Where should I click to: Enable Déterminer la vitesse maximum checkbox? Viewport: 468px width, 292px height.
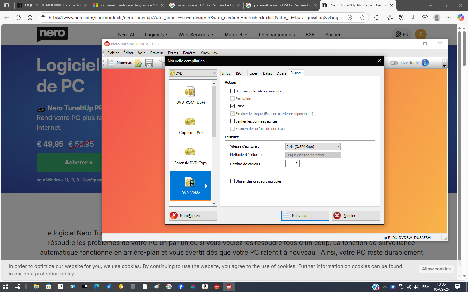(x=232, y=91)
